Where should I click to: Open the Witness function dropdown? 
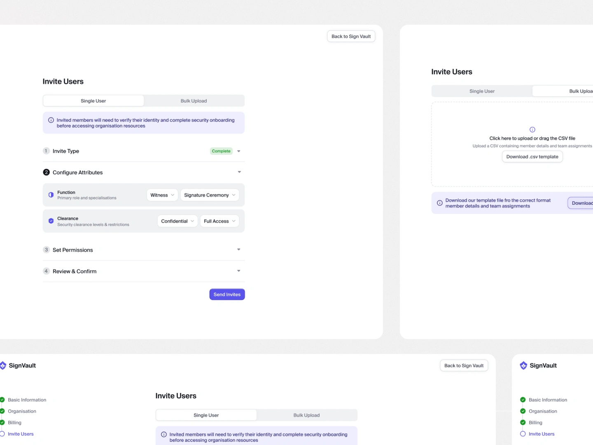coord(162,195)
